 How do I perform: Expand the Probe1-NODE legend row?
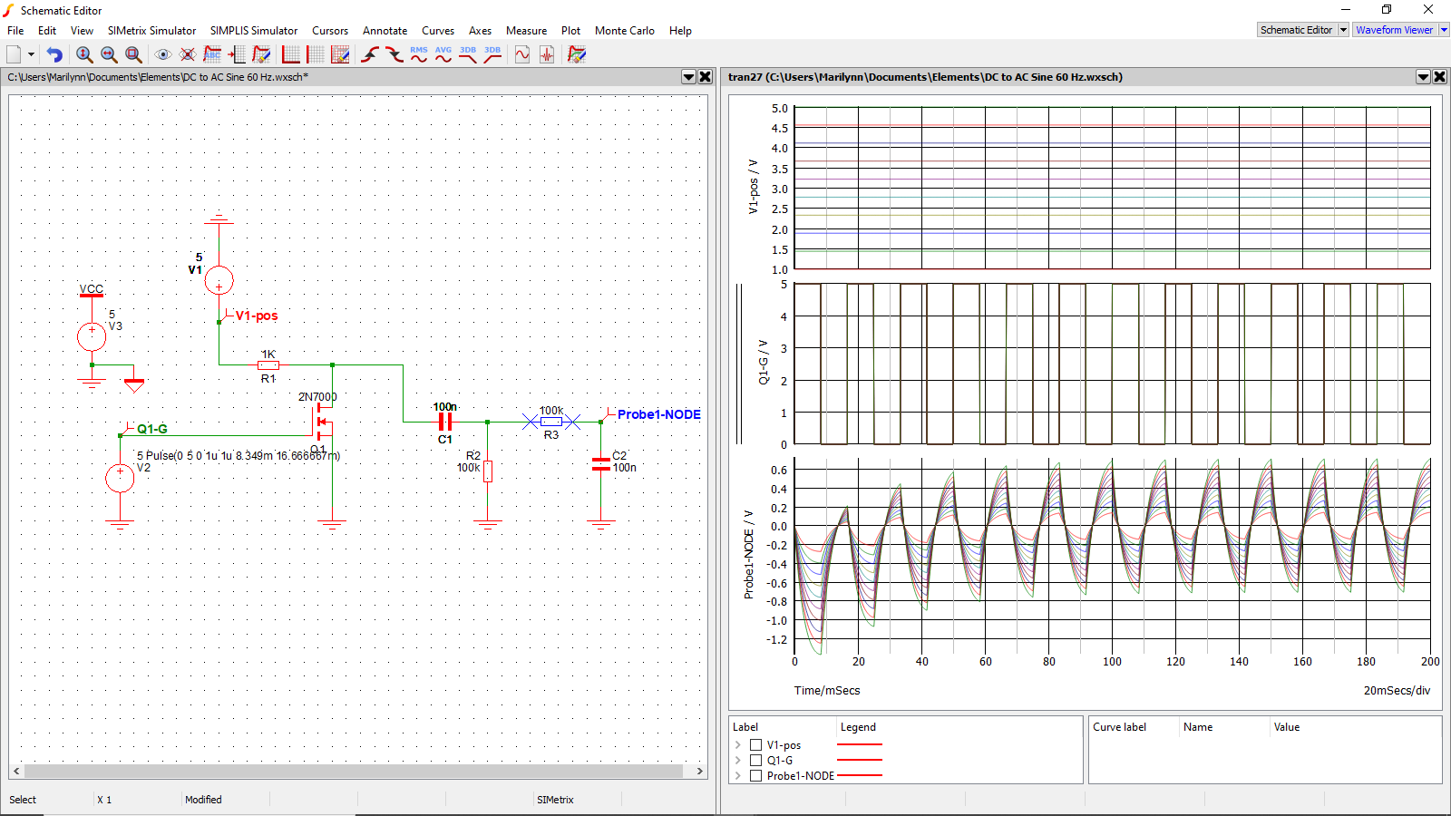click(738, 776)
